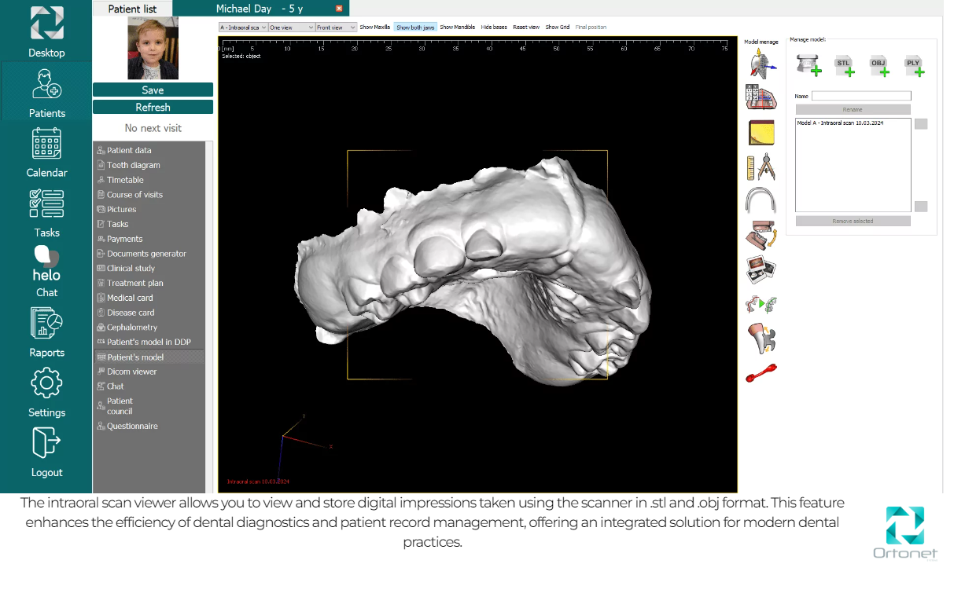Open the A - Intraoral scan model dropdown

[243, 27]
